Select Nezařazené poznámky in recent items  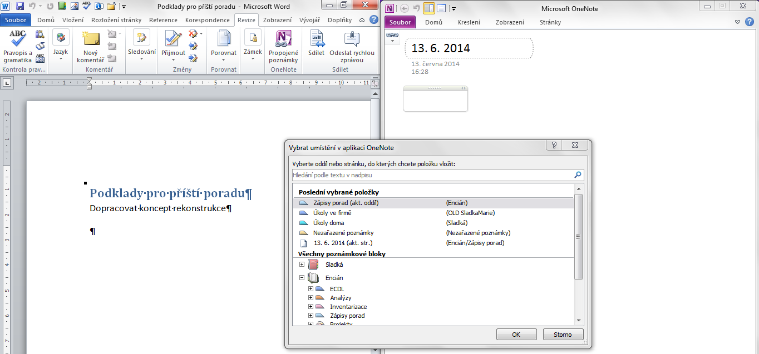coord(432,233)
